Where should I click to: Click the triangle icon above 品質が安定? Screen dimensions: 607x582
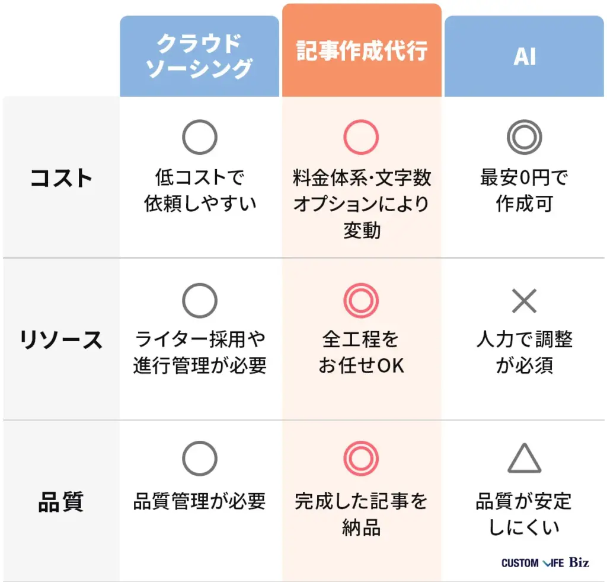(x=525, y=459)
